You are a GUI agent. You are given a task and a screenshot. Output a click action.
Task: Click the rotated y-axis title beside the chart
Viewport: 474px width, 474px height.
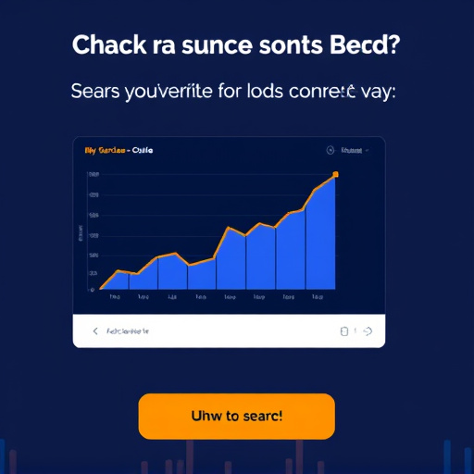pos(81,233)
